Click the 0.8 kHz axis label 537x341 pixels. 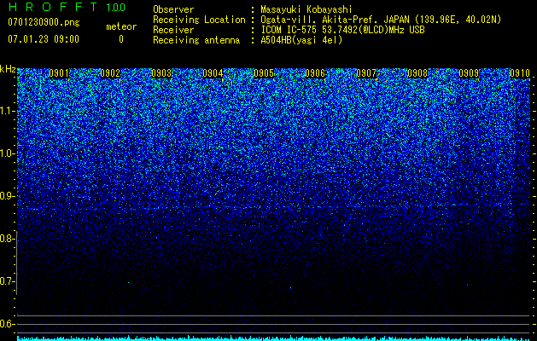click(8, 239)
